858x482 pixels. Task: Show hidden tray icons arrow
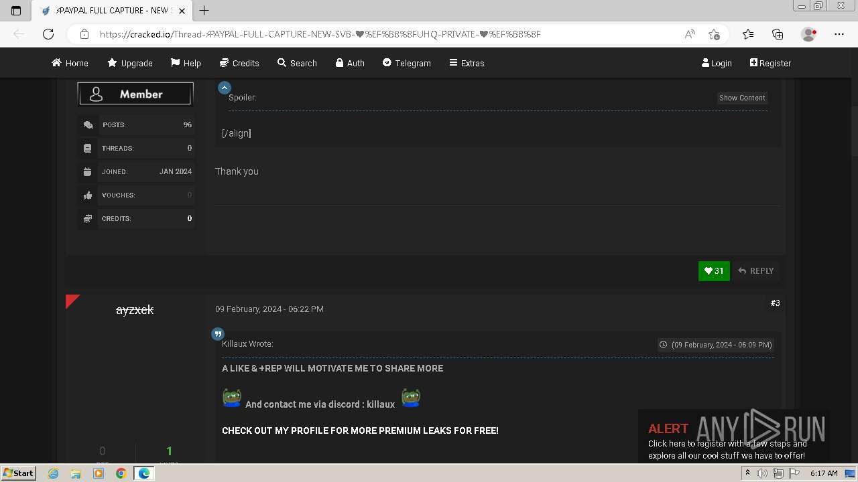747,473
